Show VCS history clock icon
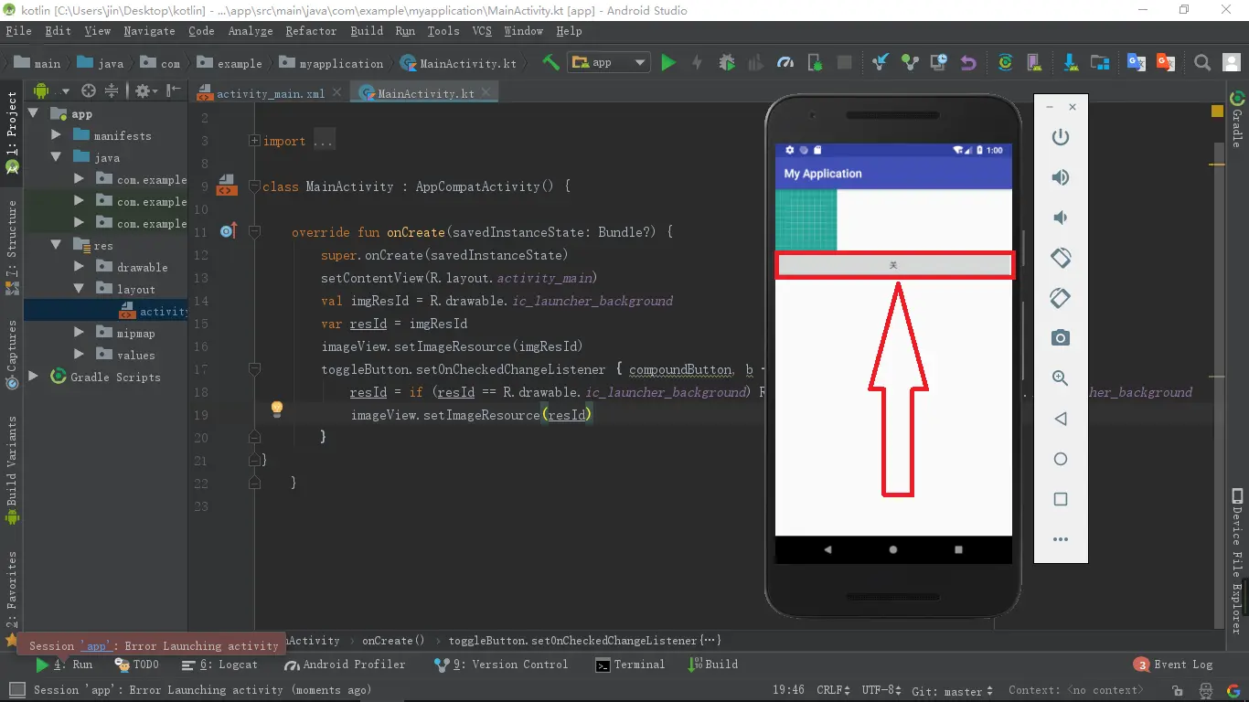The image size is (1249, 702). click(x=939, y=62)
